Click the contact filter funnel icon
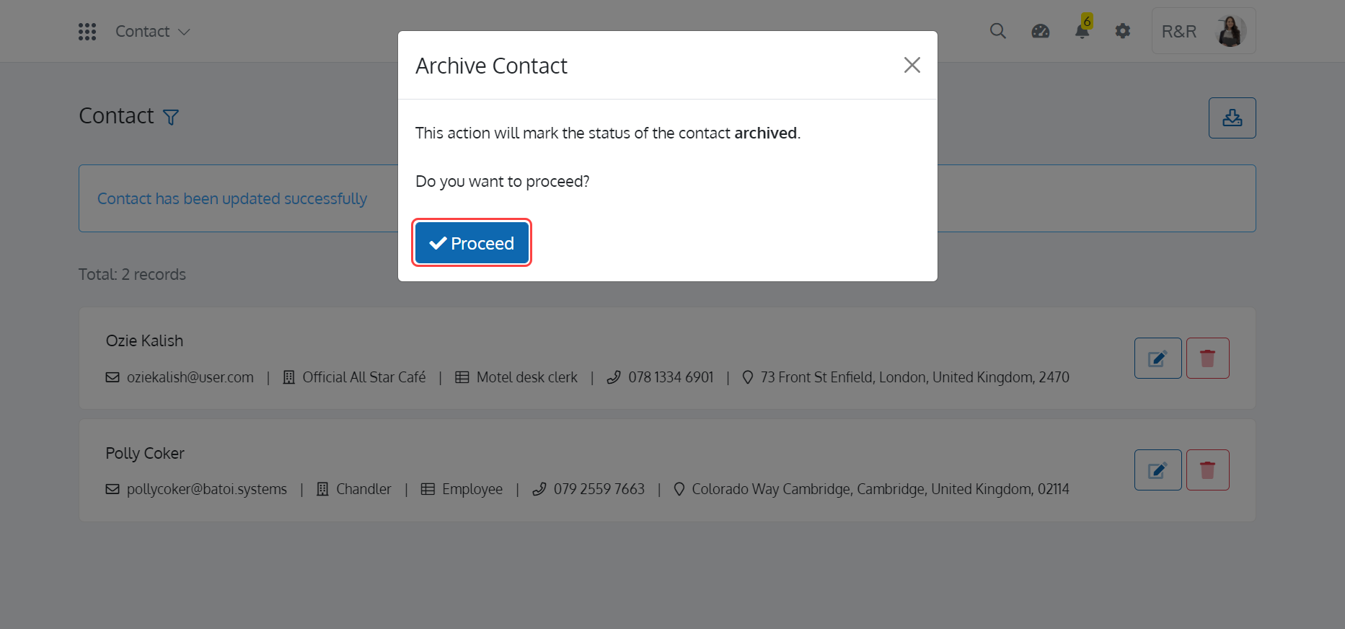 171,117
